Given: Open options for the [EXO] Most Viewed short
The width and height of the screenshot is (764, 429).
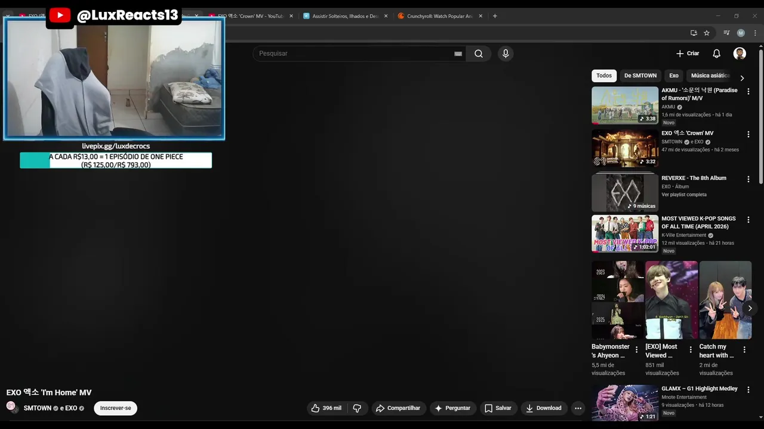Looking at the screenshot, I should pos(691,350).
